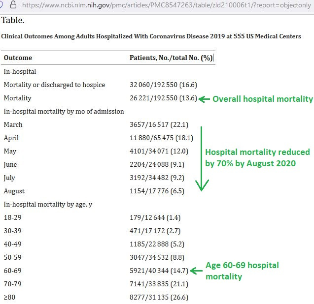Click value '3047/34 532 (8.8)'
Viewport: 314px width, 304px height.
click(x=157, y=257)
